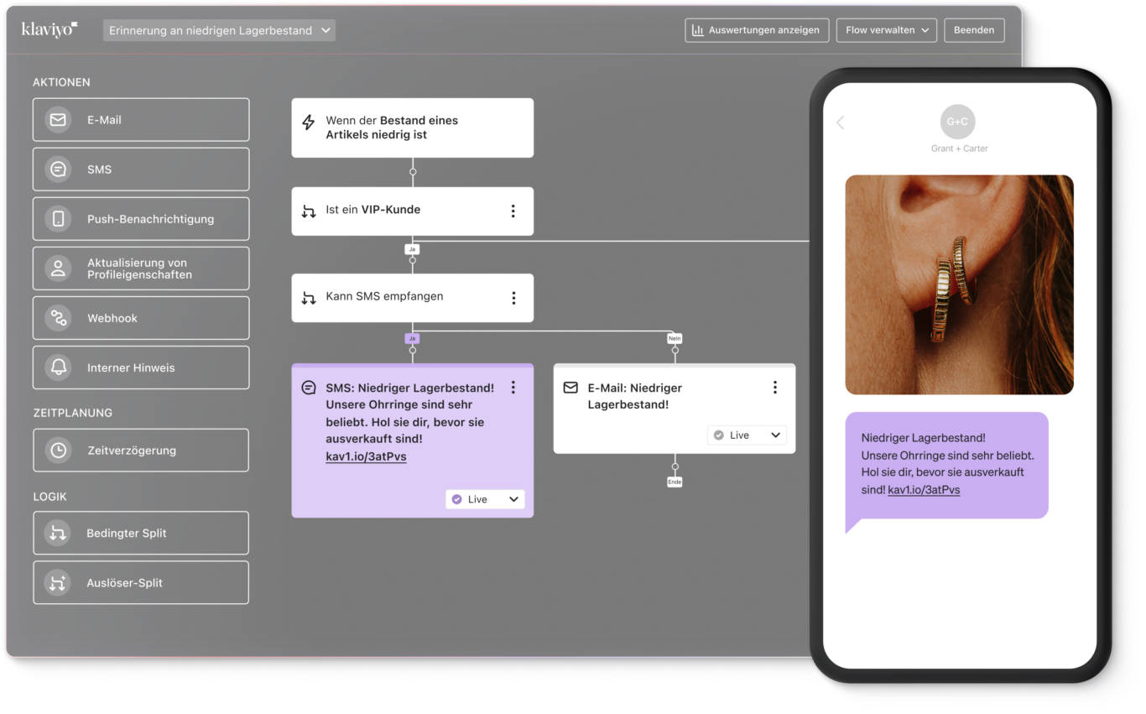Select the Push-Benachrichtigung phone icon
The image size is (1146, 714).
[x=58, y=219]
